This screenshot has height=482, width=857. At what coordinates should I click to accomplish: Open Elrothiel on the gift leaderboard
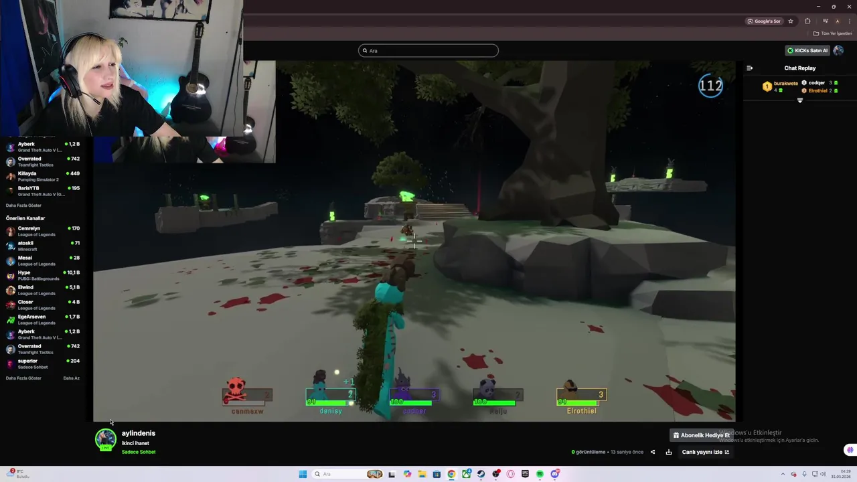(820, 90)
